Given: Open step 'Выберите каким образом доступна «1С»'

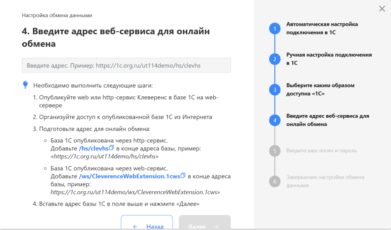Looking at the screenshot, I should 320,89.
